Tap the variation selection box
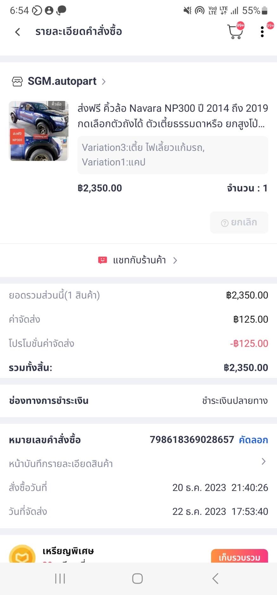Image resolution: width=277 pixels, height=595 pixels. (x=173, y=155)
